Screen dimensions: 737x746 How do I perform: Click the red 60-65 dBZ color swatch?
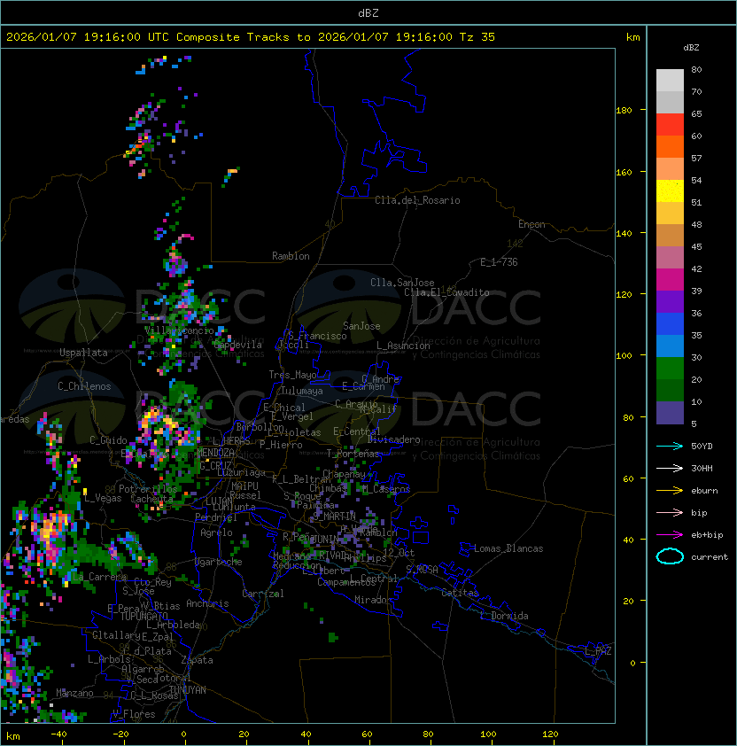coord(670,125)
